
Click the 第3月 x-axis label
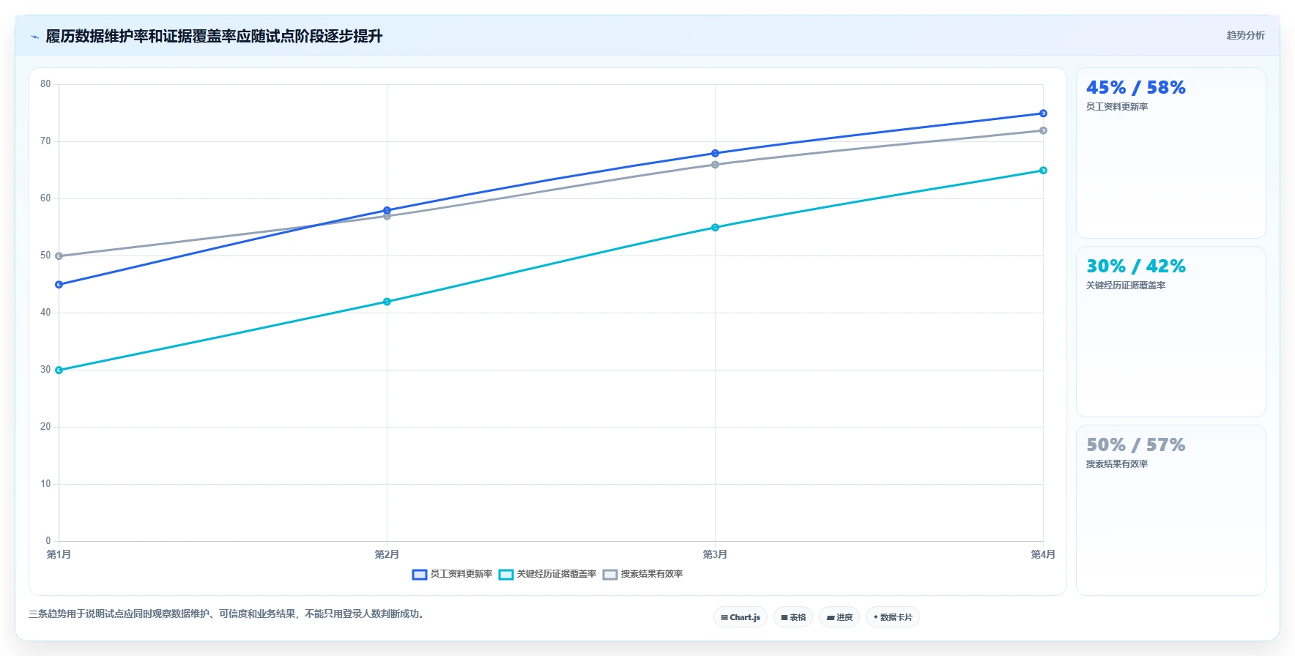click(715, 554)
